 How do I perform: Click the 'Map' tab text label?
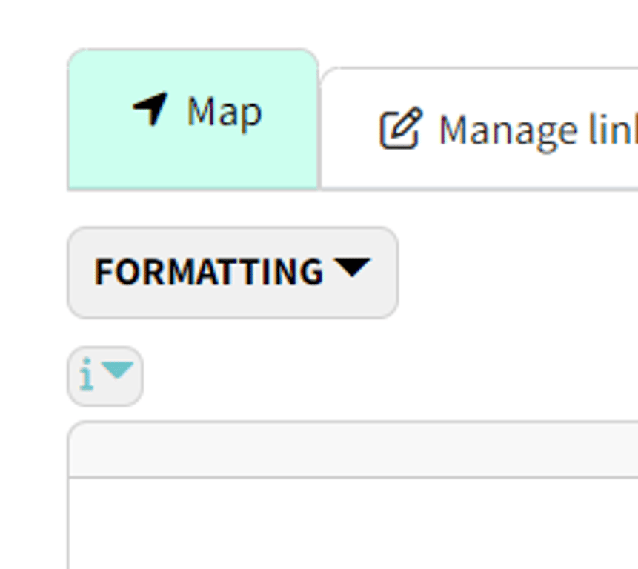tap(224, 112)
